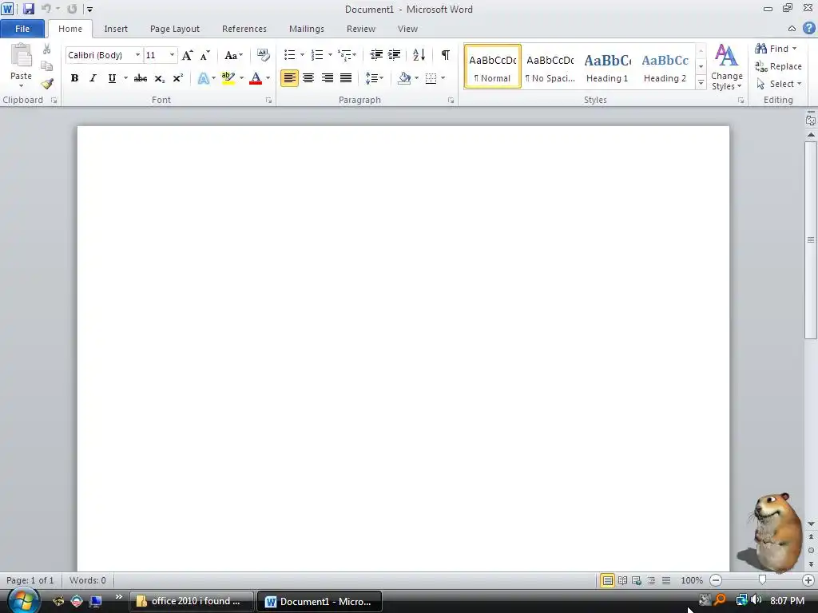The image size is (818, 613).
Task: Click the Clear Formatting icon
Action: tap(264, 55)
